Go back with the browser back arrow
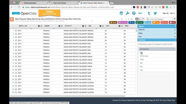 [x=12, y=7]
